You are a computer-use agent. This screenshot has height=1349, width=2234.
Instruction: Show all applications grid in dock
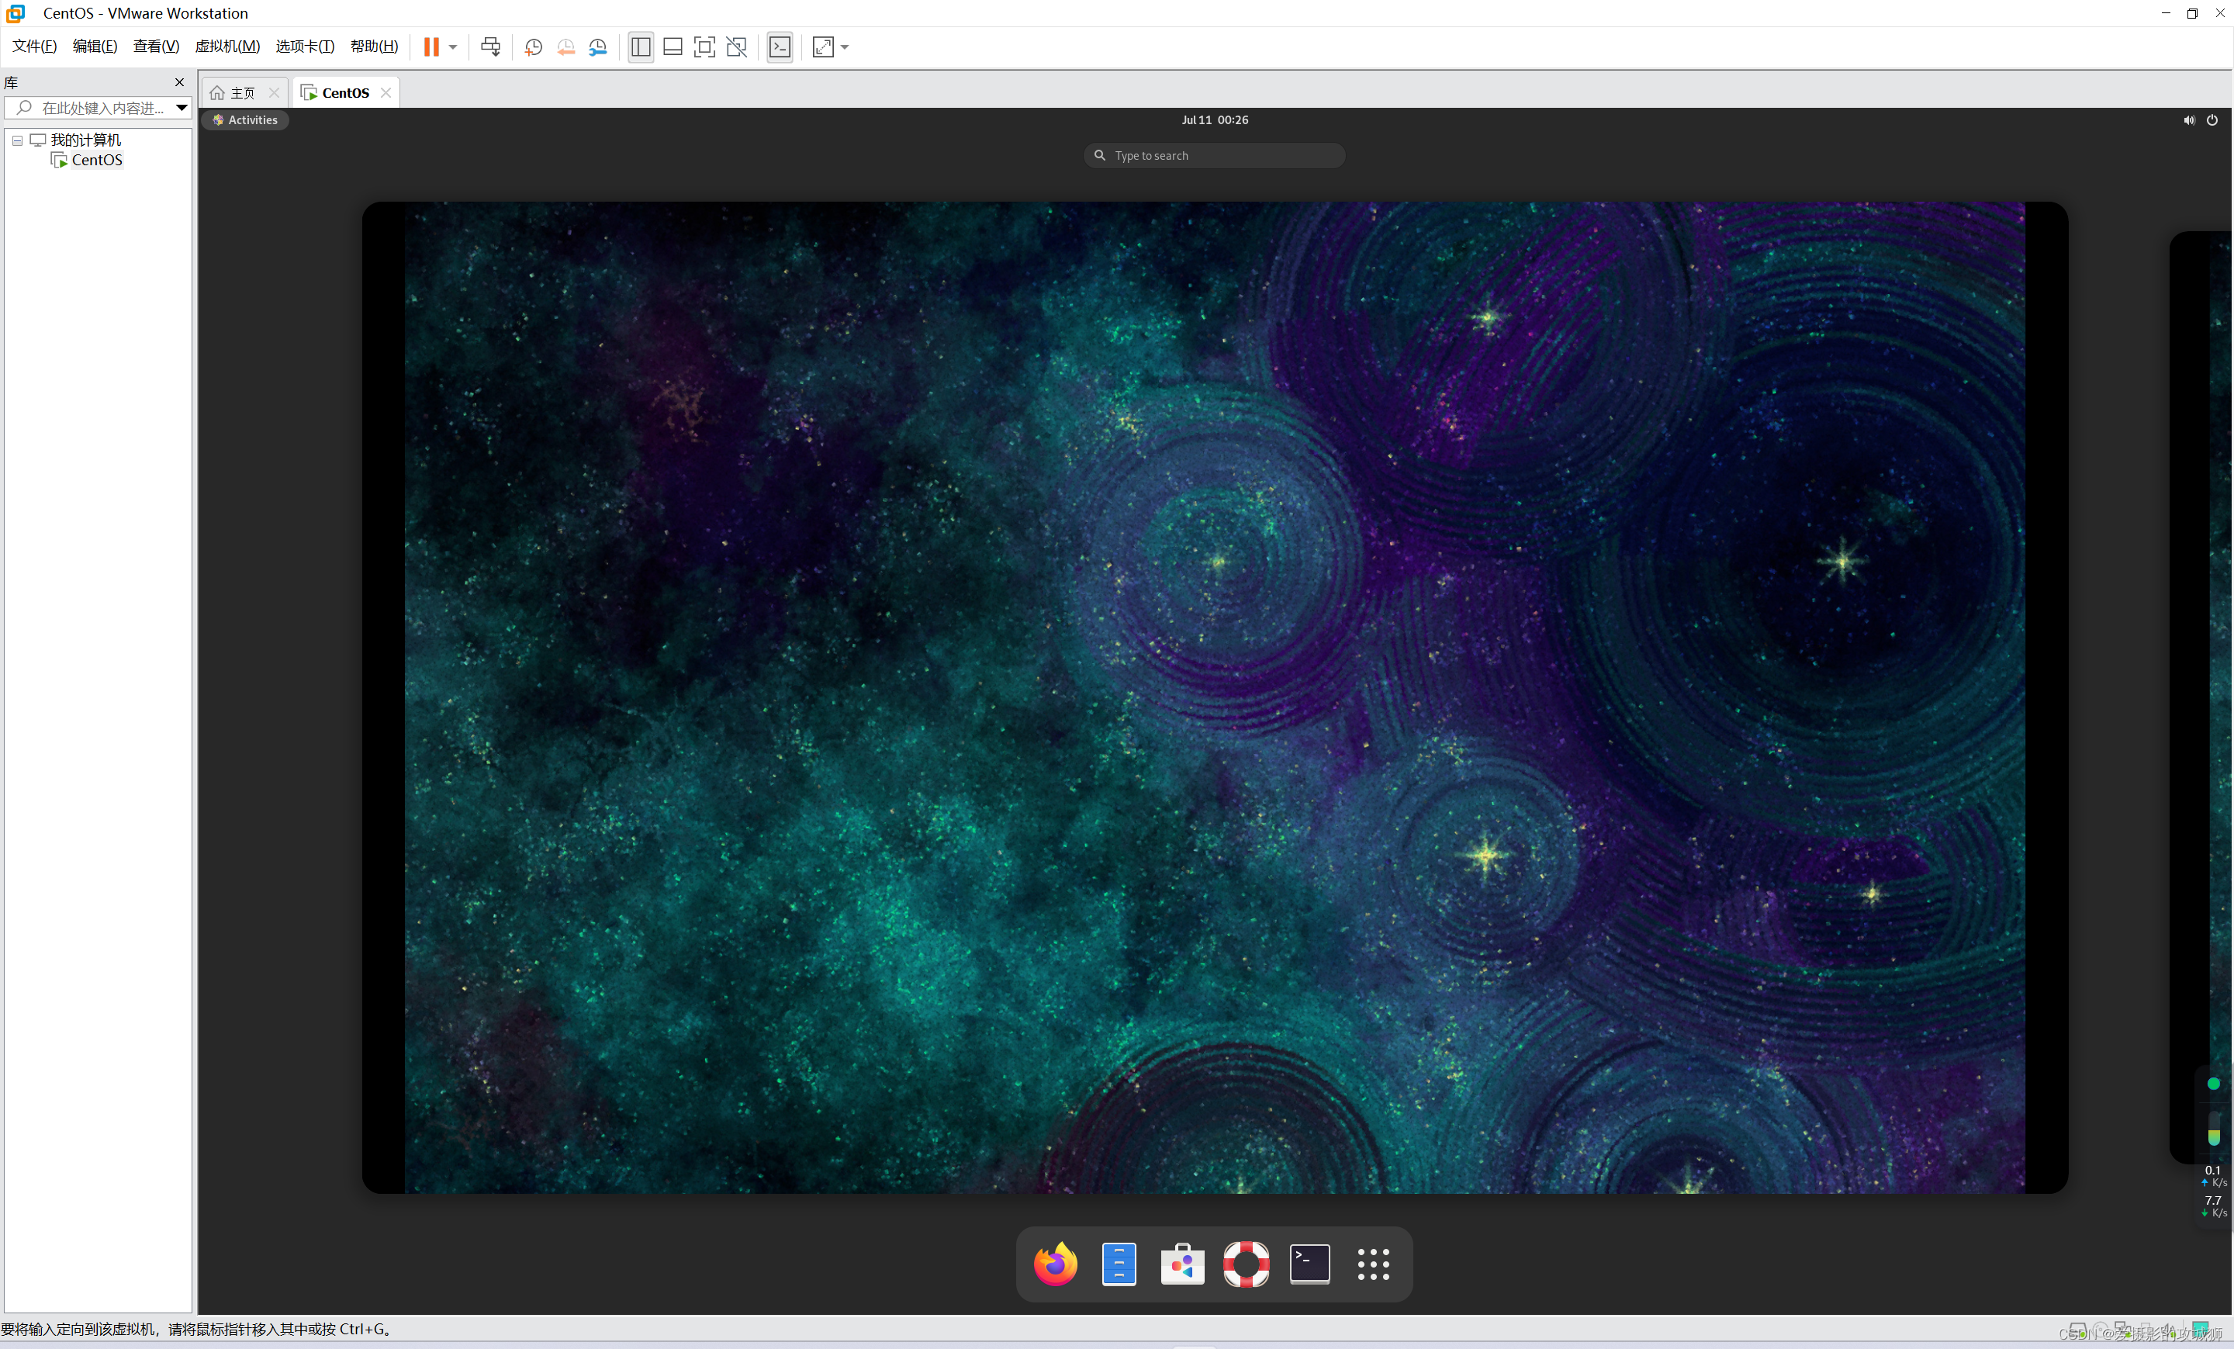click(x=1373, y=1264)
